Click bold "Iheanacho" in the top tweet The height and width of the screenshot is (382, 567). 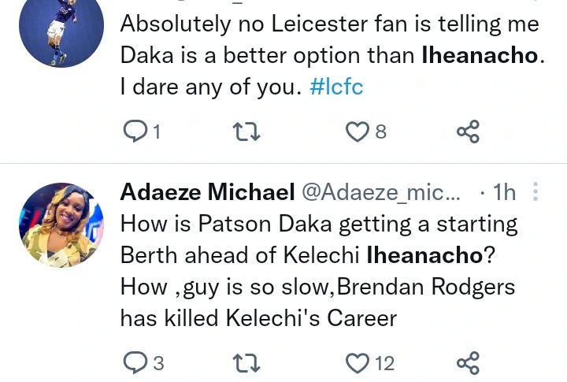tap(480, 56)
